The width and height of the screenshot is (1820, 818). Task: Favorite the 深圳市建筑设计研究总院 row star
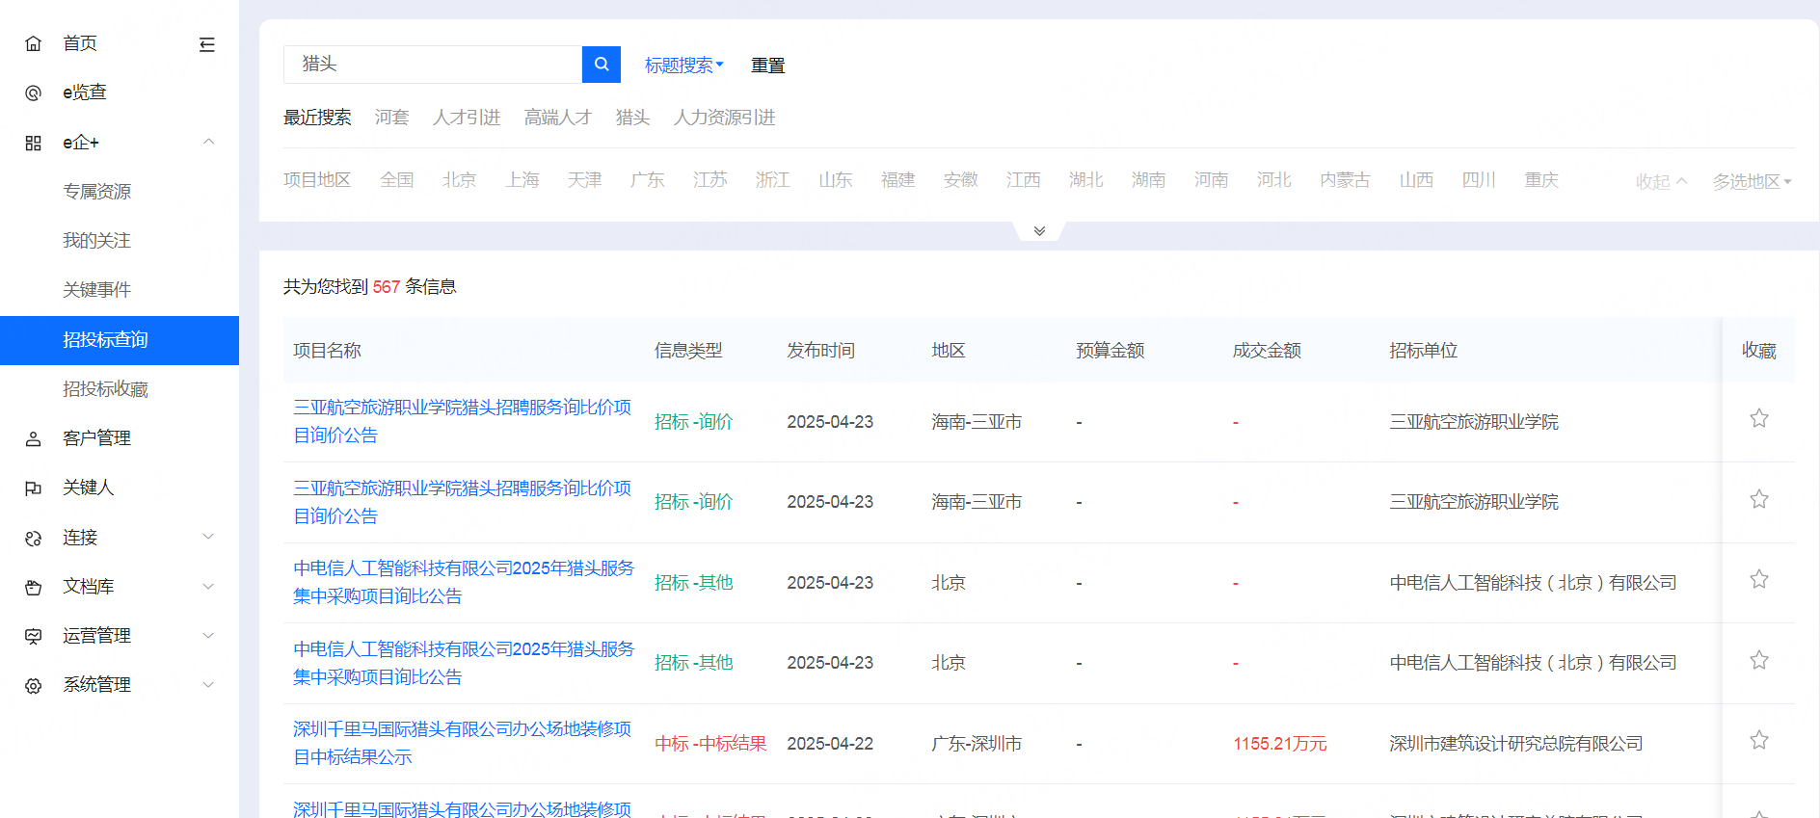tap(1759, 740)
